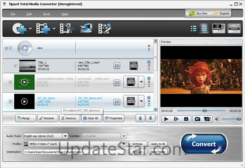Click the Add Video file icon

[43, 28]
